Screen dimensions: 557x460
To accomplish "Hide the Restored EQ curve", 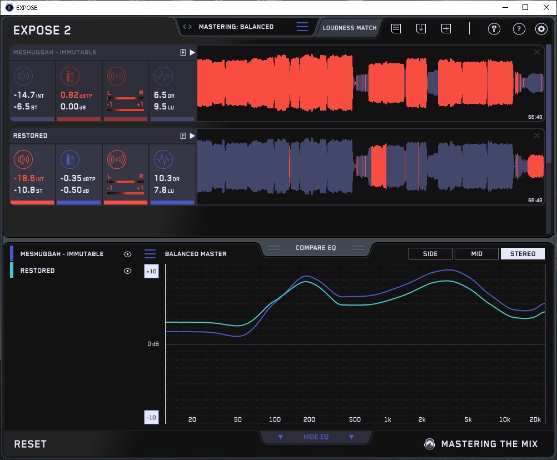I will [127, 271].
